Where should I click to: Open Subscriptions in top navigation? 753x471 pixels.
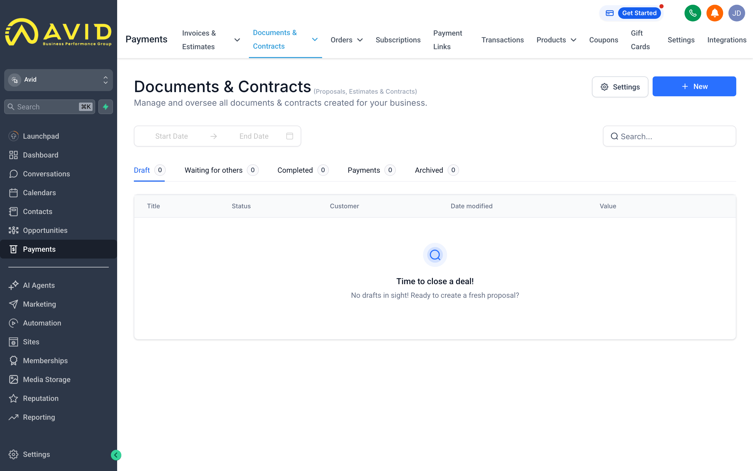(x=398, y=40)
